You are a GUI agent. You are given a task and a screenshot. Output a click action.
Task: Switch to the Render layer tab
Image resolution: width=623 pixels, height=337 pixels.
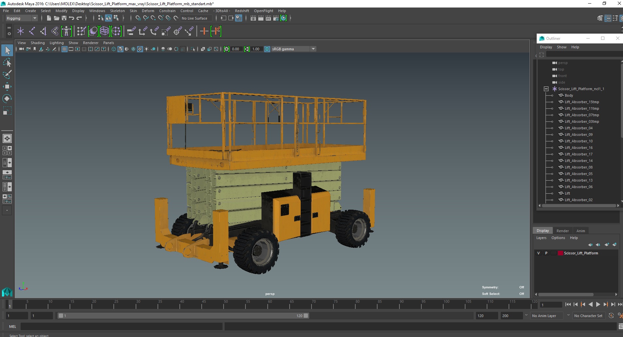pos(563,231)
